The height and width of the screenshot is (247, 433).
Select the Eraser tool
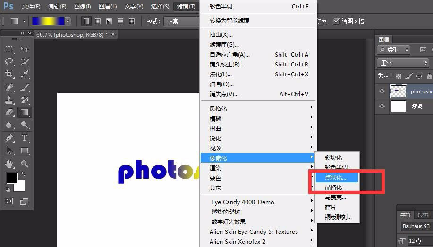tap(9, 112)
